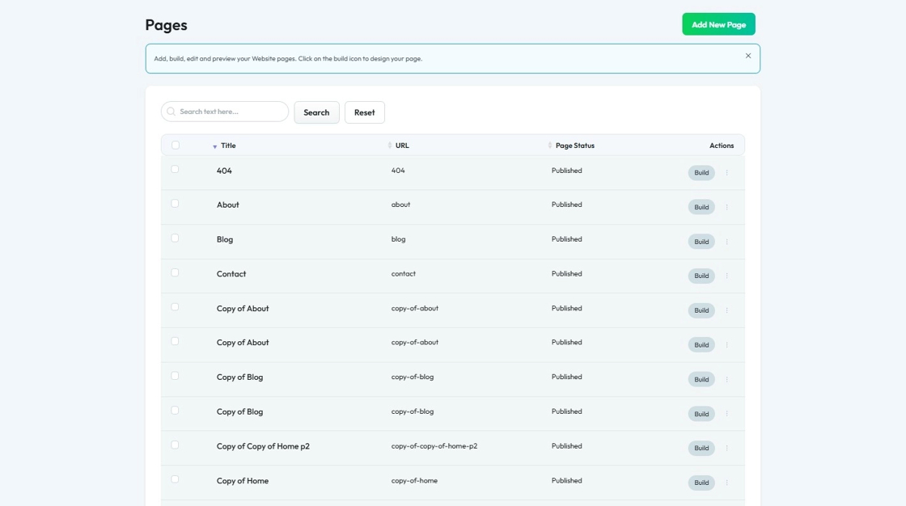Open three-dot actions menu for Contact row
Image resolution: width=906 pixels, height=506 pixels.
pyautogui.click(x=726, y=276)
